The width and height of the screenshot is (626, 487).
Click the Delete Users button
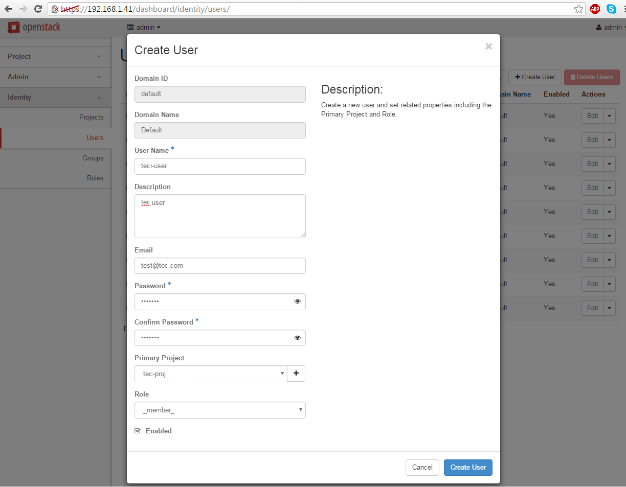[592, 77]
